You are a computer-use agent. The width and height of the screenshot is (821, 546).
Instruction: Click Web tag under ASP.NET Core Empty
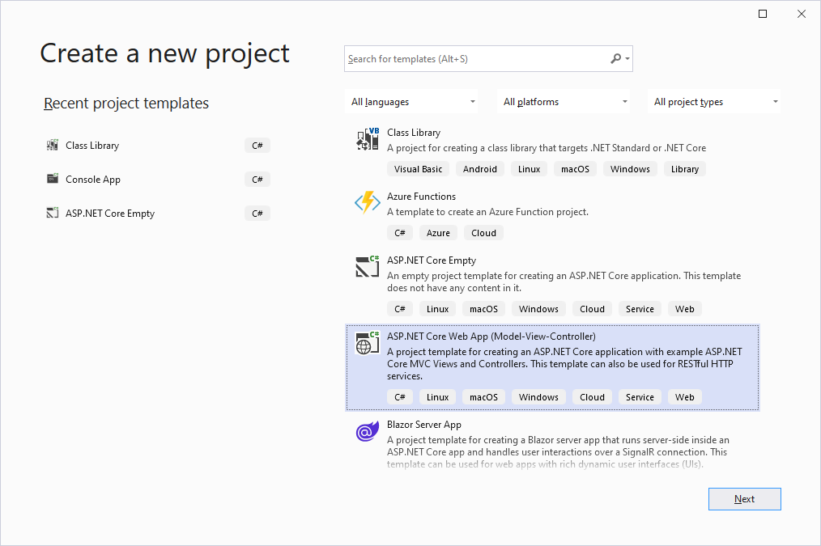coord(685,308)
